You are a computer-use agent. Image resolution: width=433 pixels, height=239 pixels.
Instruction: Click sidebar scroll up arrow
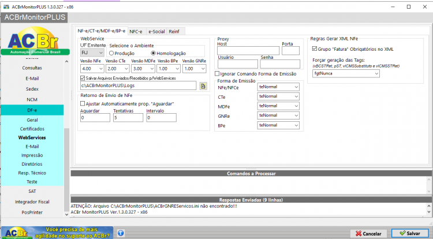66,61
